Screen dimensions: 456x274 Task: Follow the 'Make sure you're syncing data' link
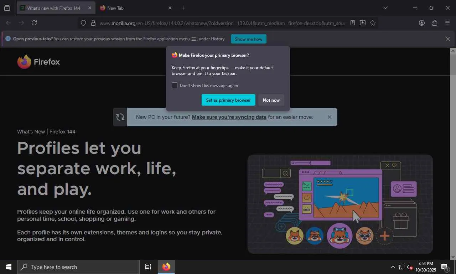point(229,117)
